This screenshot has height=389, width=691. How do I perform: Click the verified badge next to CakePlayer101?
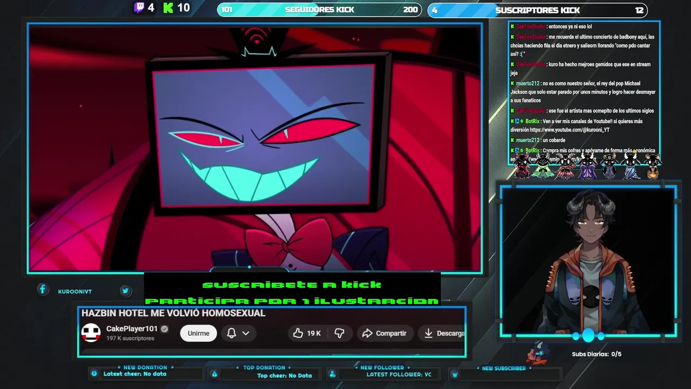coord(164,328)
